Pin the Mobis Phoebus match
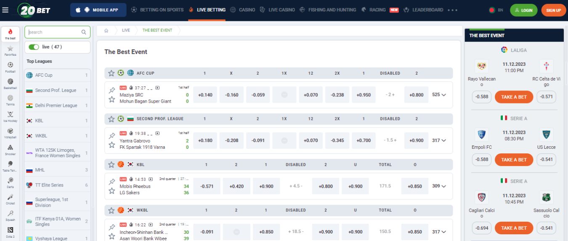Viewport: 568px width, 241px height. coord(111,182)
